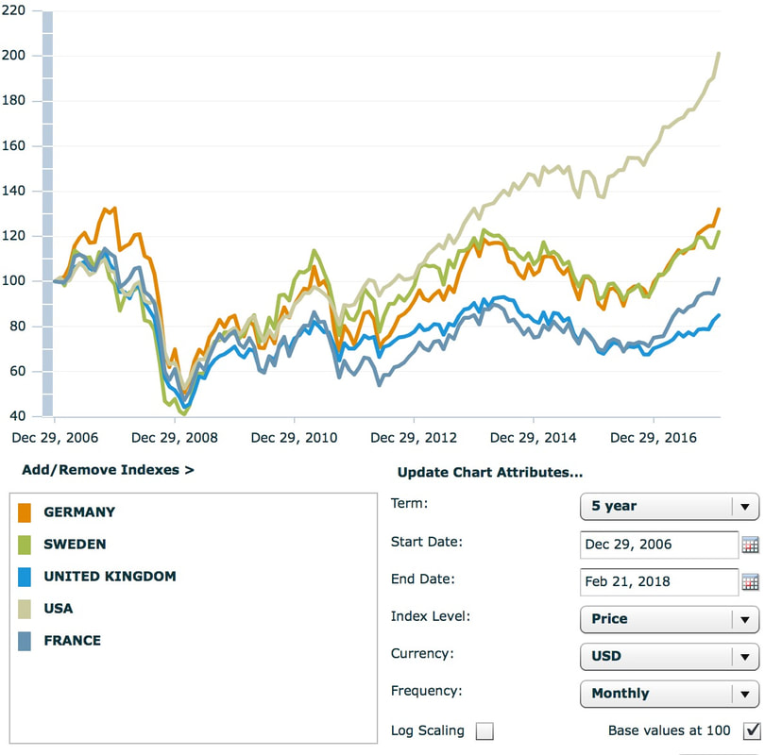Uncheck Base values at 100 checkbox
The height and width of the screenshot is (755, 765).
(x=752, y=730)
